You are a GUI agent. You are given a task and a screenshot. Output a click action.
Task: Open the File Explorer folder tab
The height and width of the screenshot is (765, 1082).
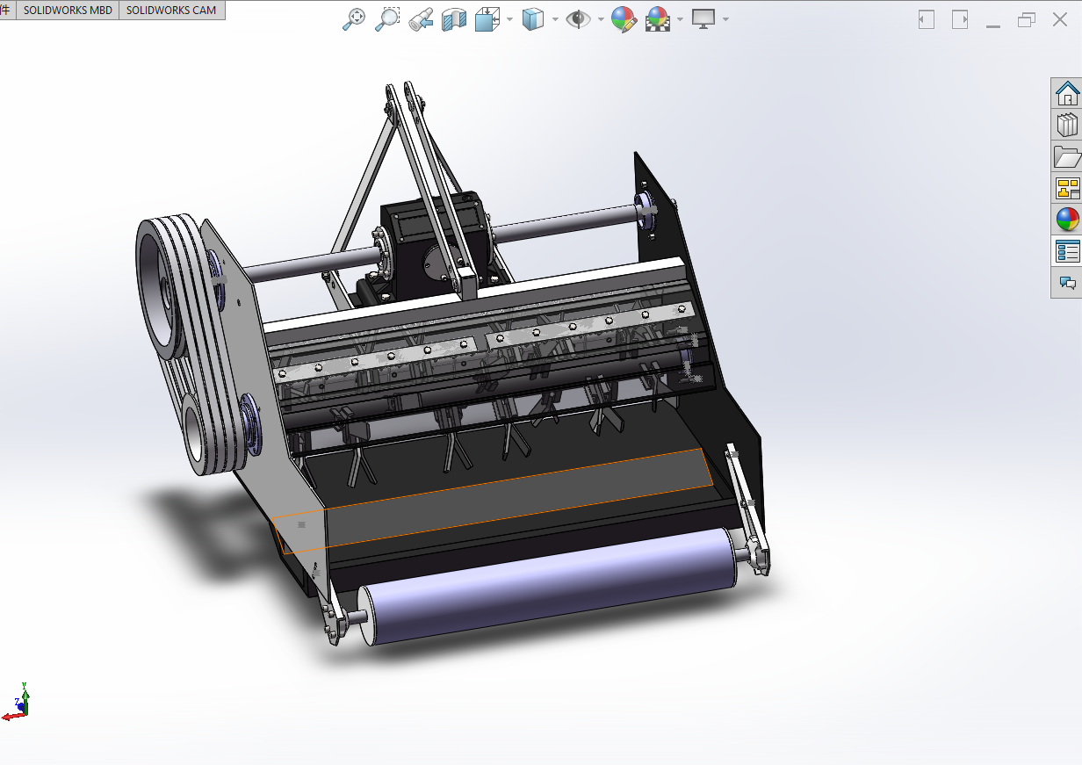1067,156
